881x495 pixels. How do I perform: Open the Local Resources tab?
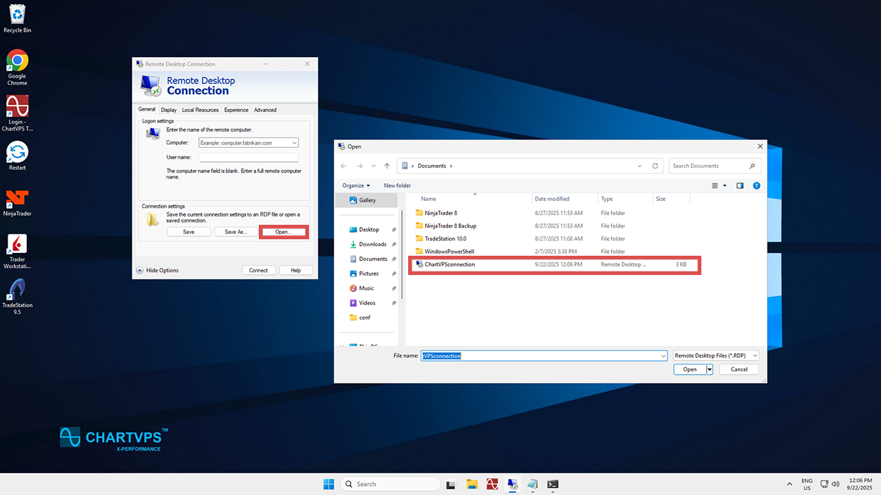pyautogui.click(x=200, y=110)
